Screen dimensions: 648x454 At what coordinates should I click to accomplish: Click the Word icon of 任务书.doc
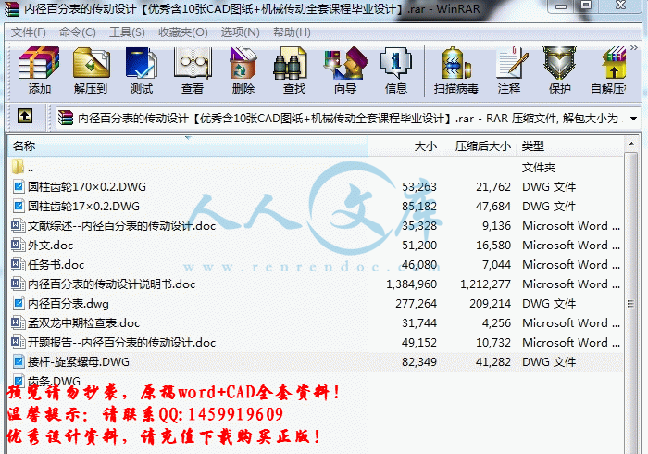click(18, 264)
